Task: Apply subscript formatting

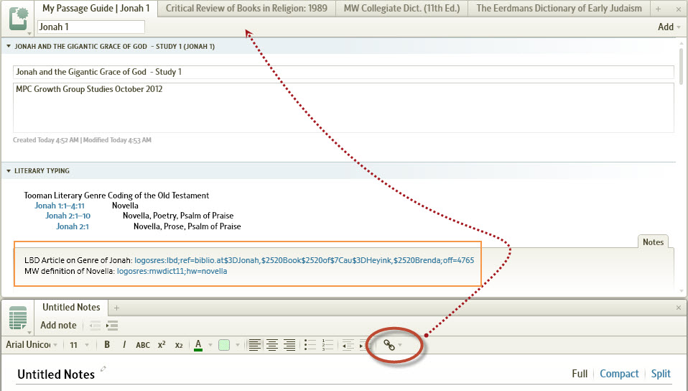Action: (x=179, y=345)
